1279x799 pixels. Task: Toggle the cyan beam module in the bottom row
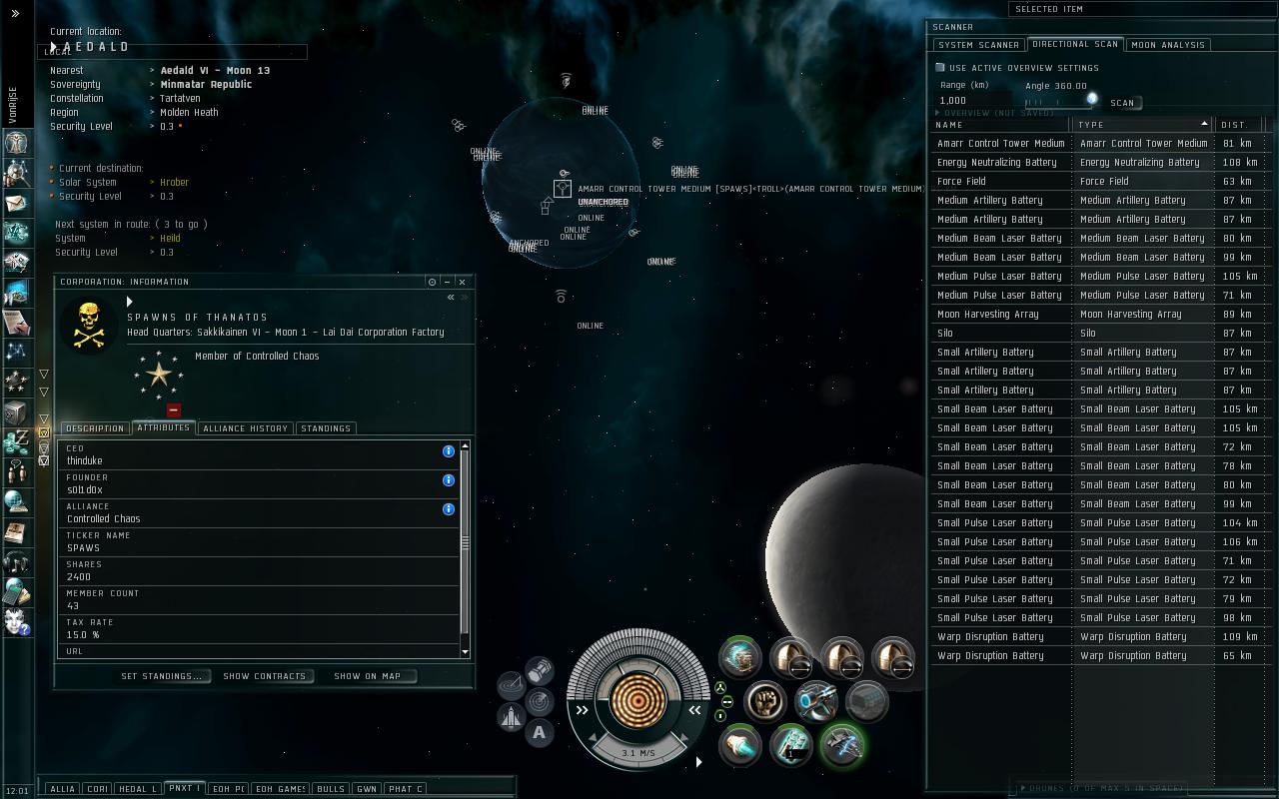pyautogui.click(x=740, y=745)
